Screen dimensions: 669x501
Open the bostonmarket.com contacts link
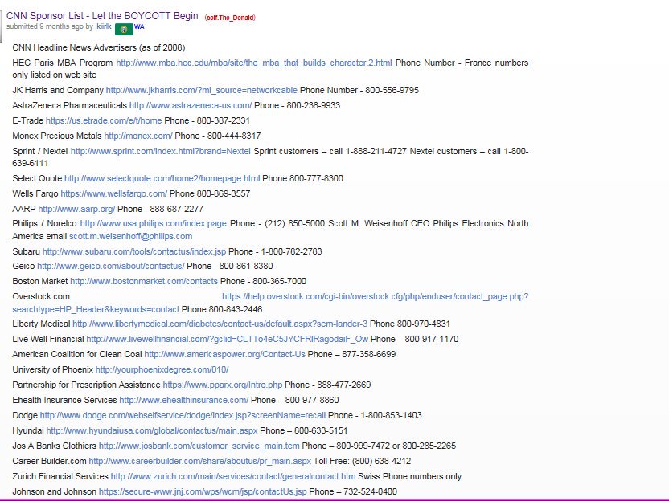tap(144, 282)
